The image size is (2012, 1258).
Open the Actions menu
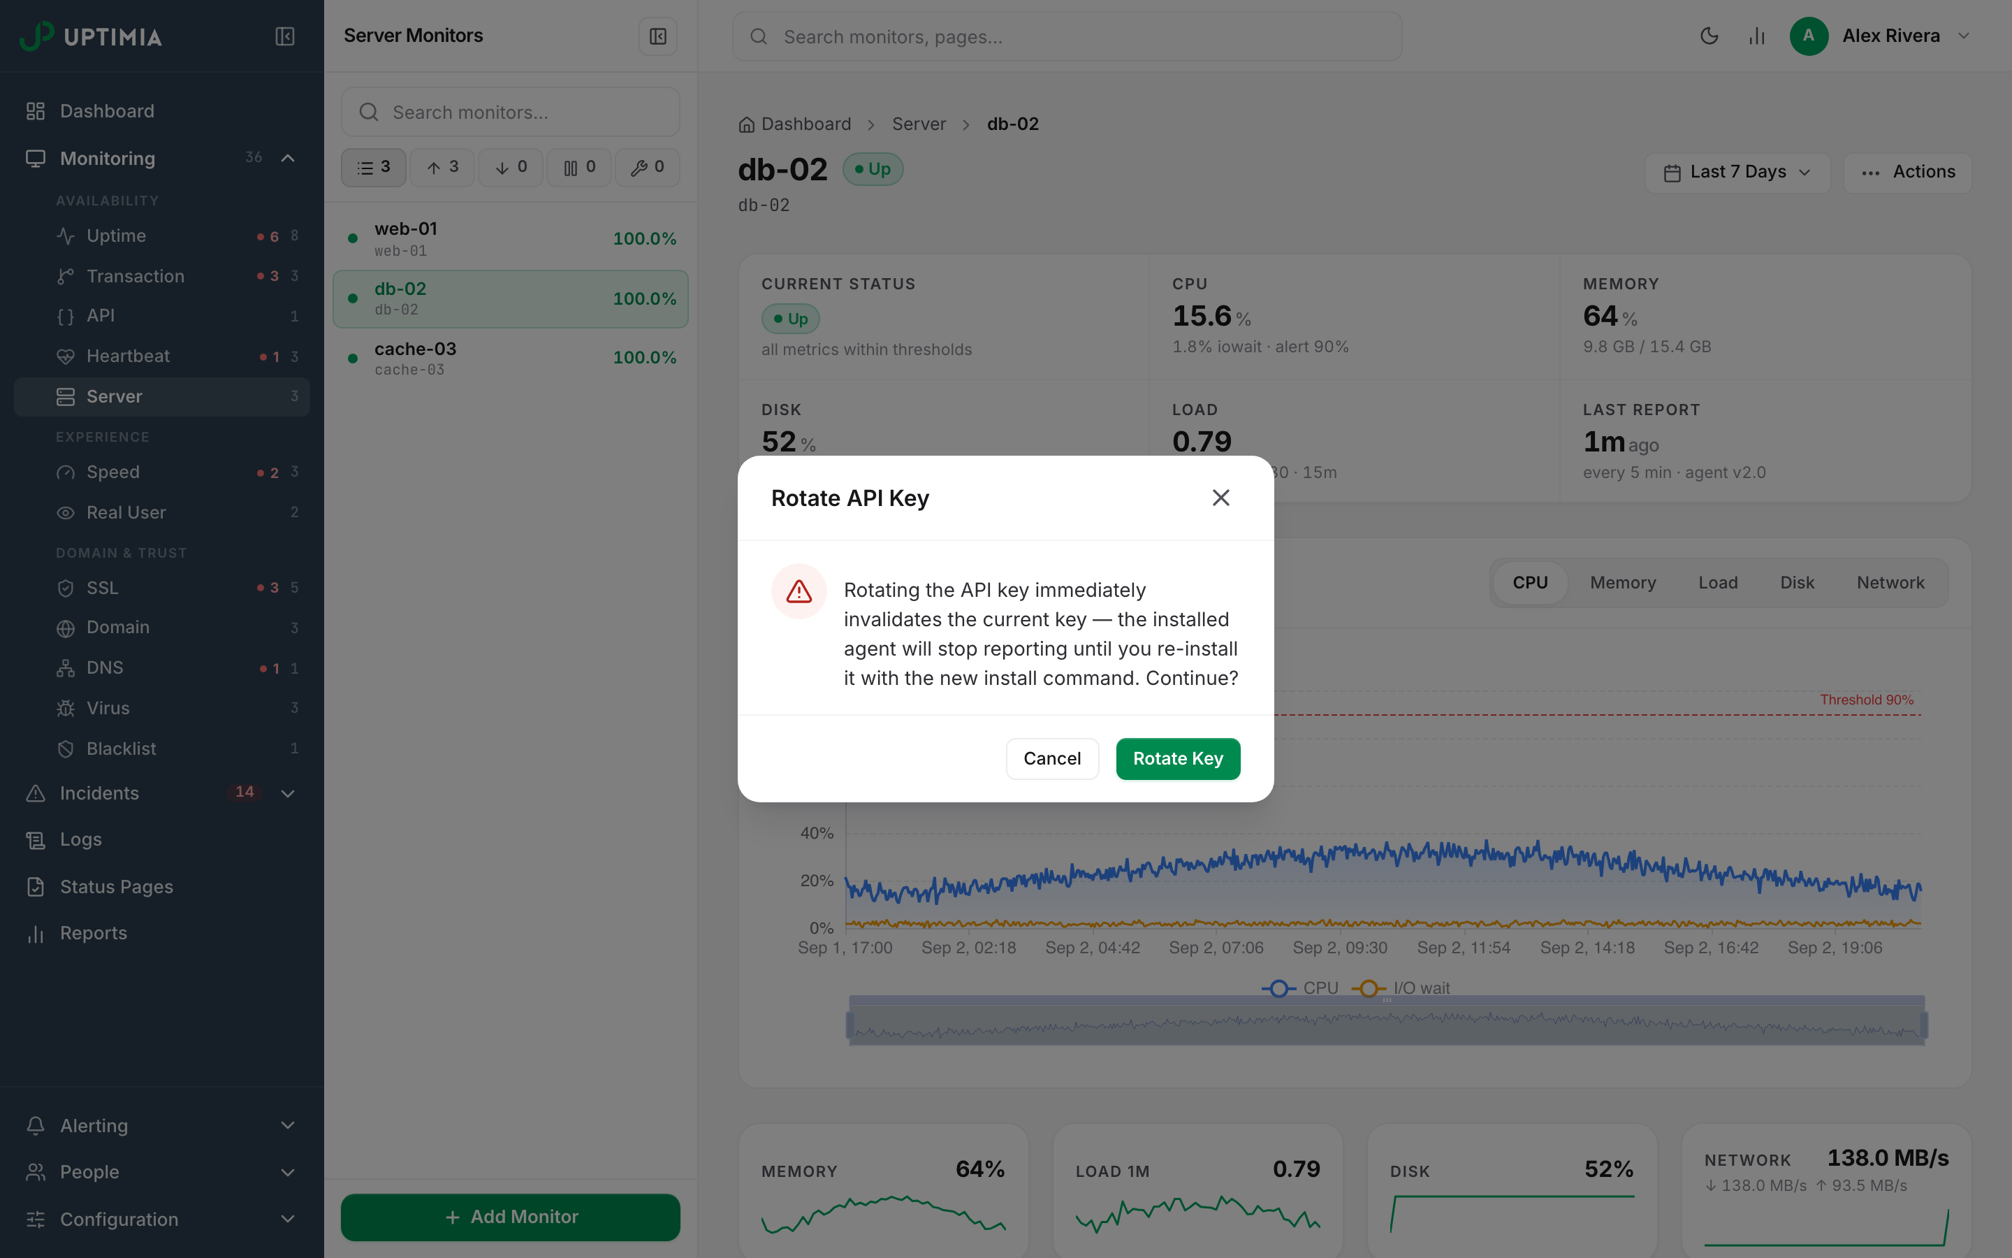(1907, 172)
